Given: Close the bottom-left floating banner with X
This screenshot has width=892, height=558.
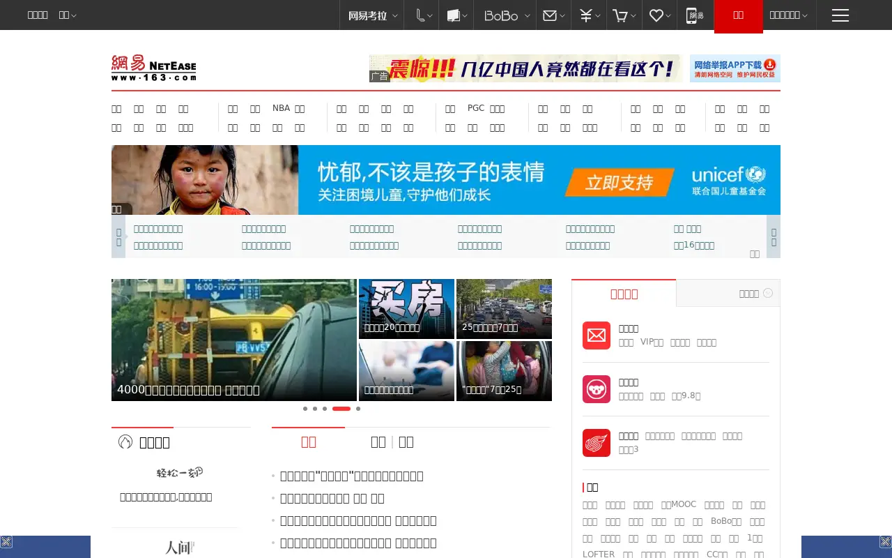Looking at the screenshot, I should (6, 542).
